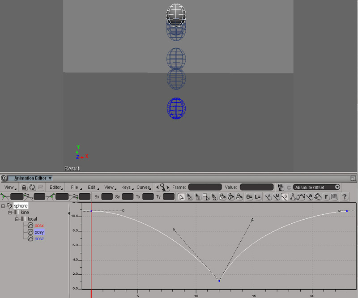Toggle unified slope orientation (θ=) button
This screenshot has width=358, height=298.
249,196
